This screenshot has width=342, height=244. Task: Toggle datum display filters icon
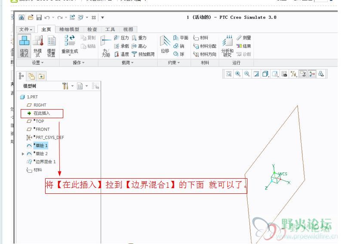293,74
